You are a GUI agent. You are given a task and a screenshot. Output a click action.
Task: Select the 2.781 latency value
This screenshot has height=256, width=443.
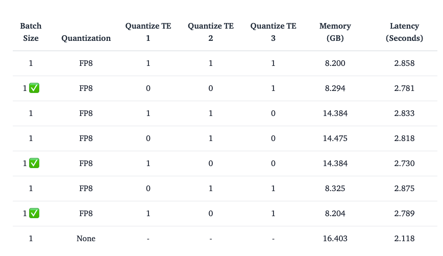[x=404, y=88]
